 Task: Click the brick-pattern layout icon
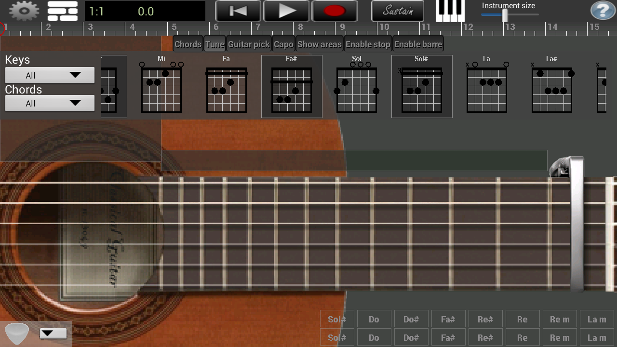pos(63,11)
